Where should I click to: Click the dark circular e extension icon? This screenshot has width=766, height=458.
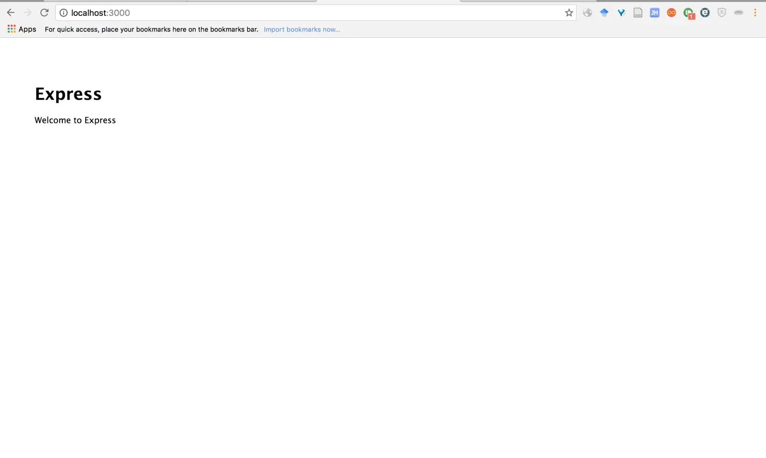pos(705,13)
